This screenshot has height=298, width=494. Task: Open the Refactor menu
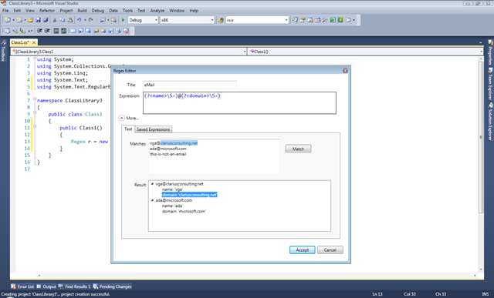click(47, 11)
